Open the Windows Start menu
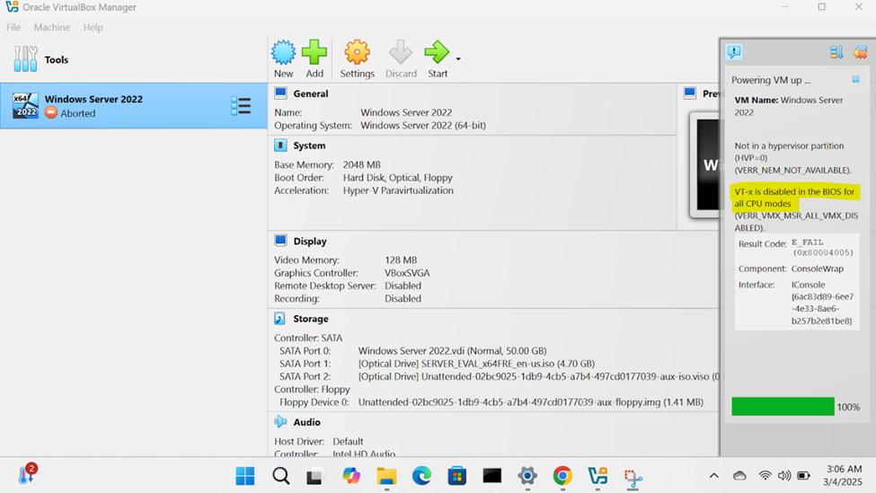The height and width of the screenshot is (493, 876). (244, 476)
